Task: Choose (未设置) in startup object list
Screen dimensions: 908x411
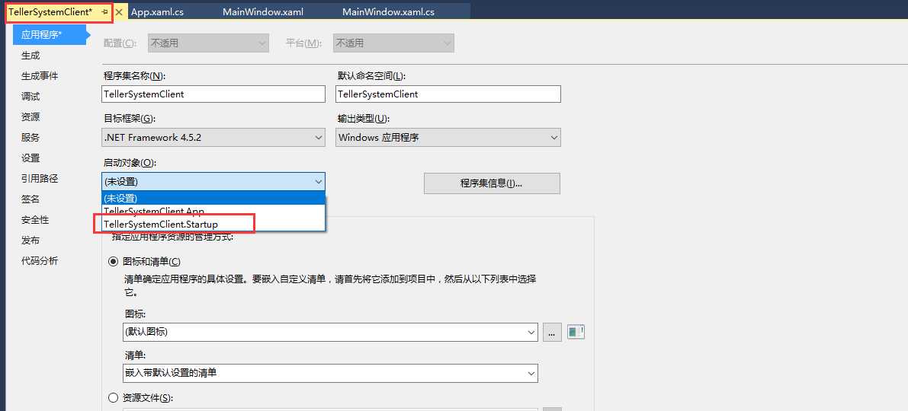Action: coord(213,198)
